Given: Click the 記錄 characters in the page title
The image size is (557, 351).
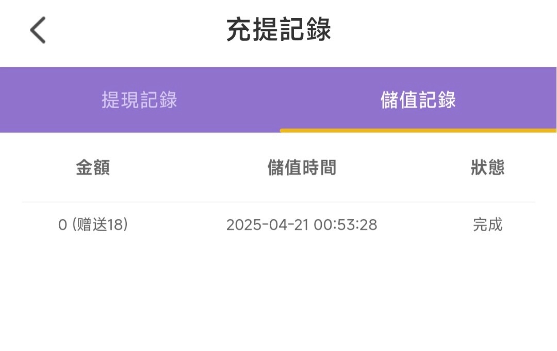Looking at the screenshot, I should click(305, 30).
